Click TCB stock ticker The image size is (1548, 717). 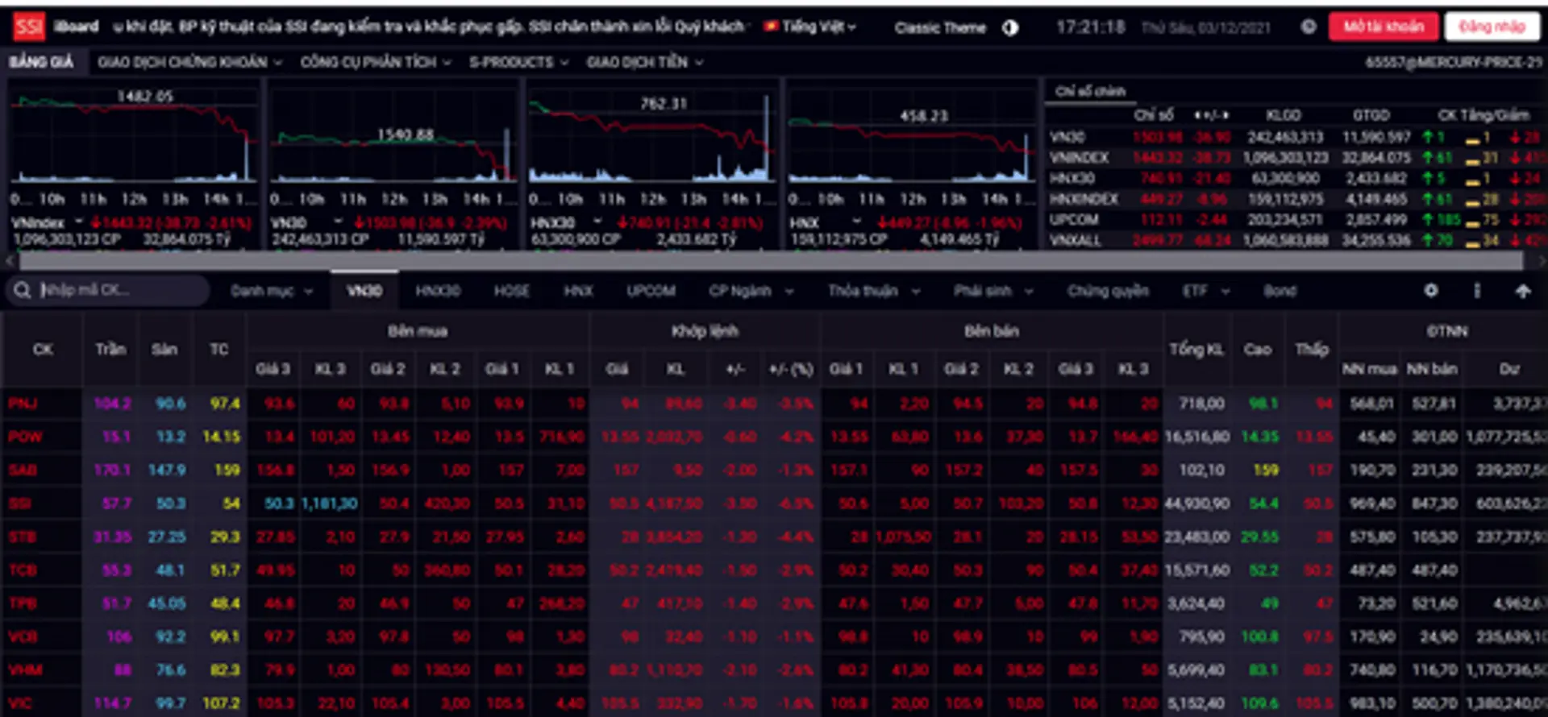pos(23,570)
